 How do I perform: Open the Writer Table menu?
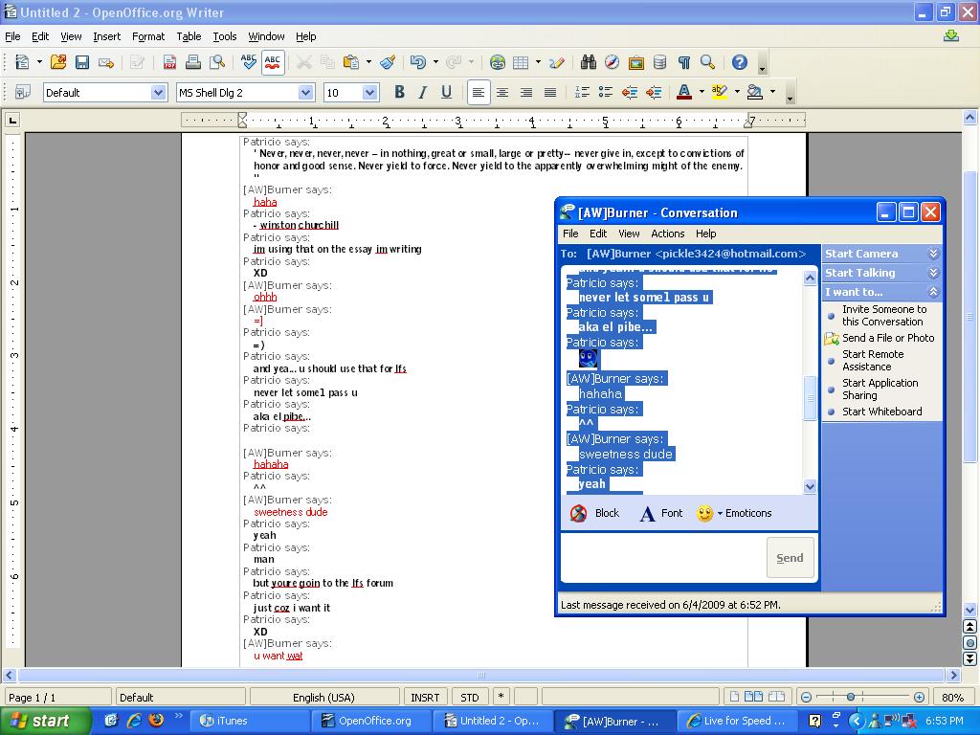coord(189,37)
